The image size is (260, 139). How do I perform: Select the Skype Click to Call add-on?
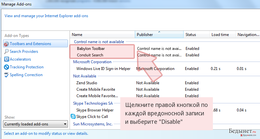click(x=92, y=117)
